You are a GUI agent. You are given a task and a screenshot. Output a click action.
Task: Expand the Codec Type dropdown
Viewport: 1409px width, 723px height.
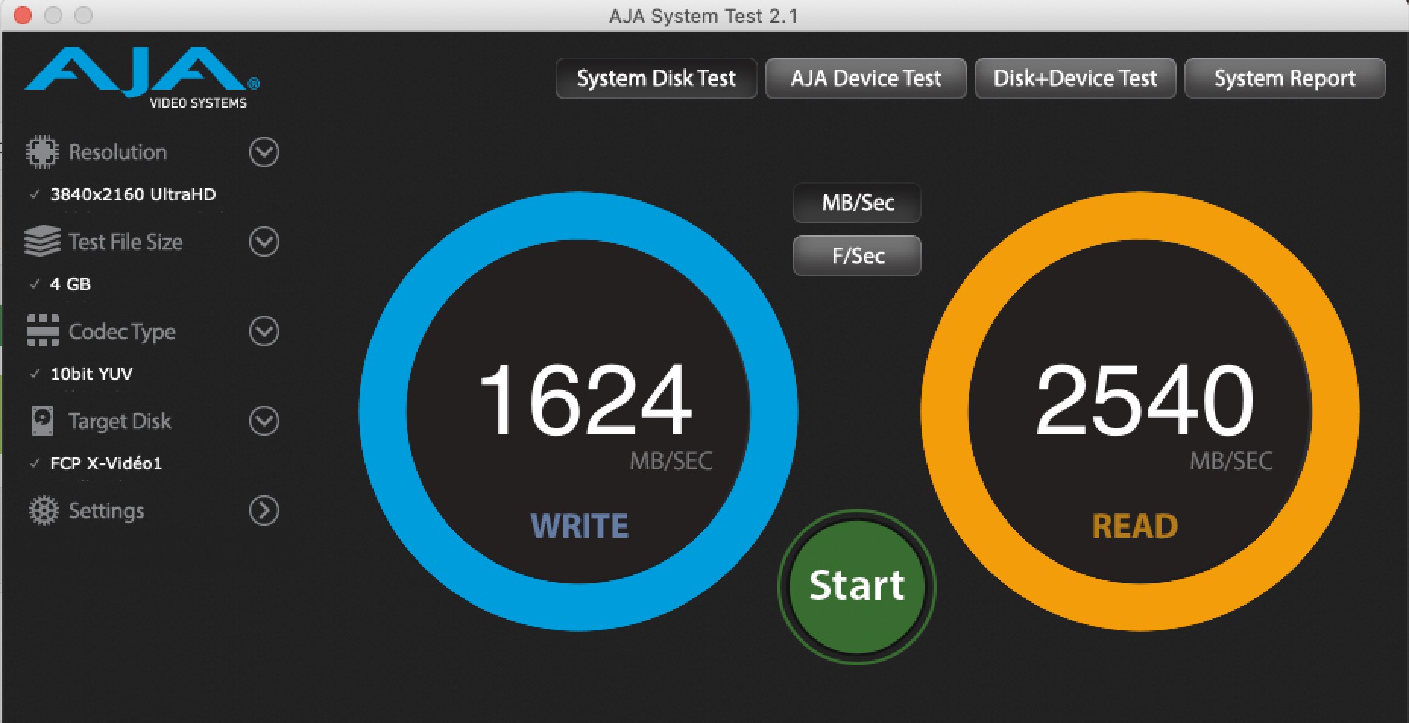264,331
